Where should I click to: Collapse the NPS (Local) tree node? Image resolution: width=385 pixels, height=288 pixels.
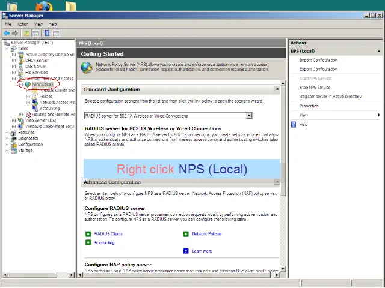click(x=21, y=85)
